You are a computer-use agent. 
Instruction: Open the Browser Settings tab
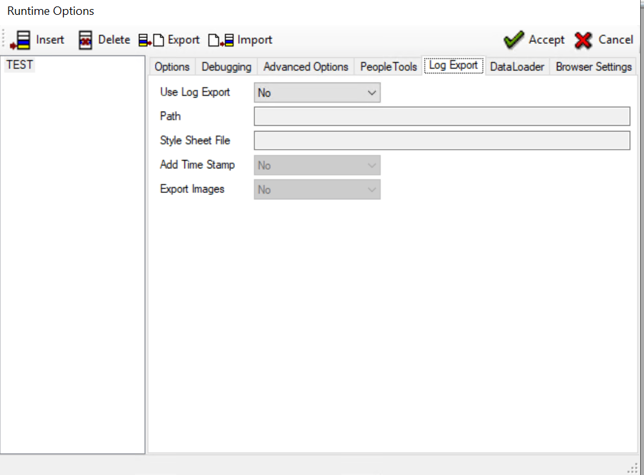[593, 66]
